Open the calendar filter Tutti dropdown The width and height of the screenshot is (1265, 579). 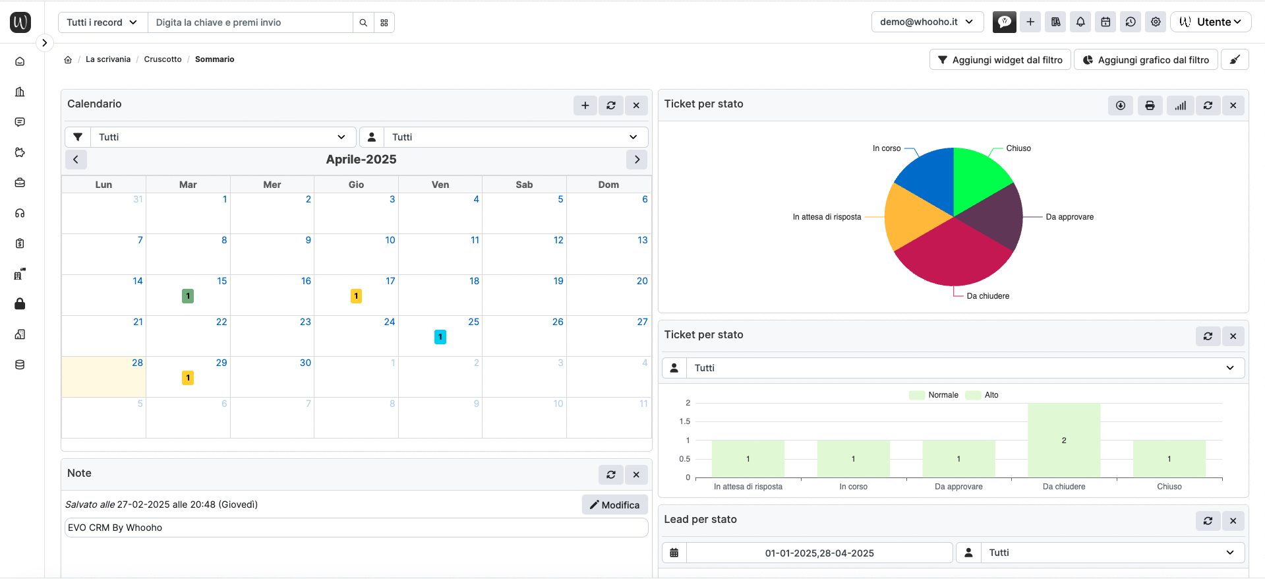coord(223,137)
